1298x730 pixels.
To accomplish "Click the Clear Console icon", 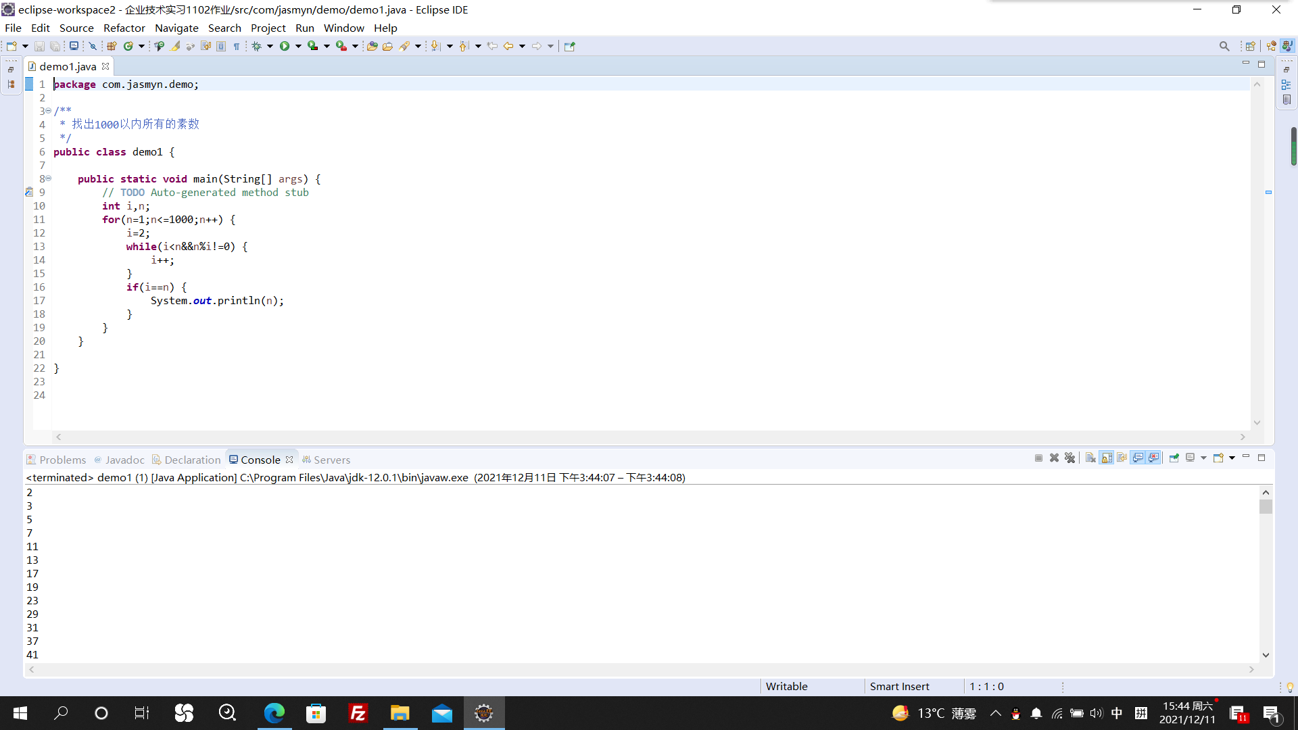I will pyautogui.click(x=1090, y=458).
